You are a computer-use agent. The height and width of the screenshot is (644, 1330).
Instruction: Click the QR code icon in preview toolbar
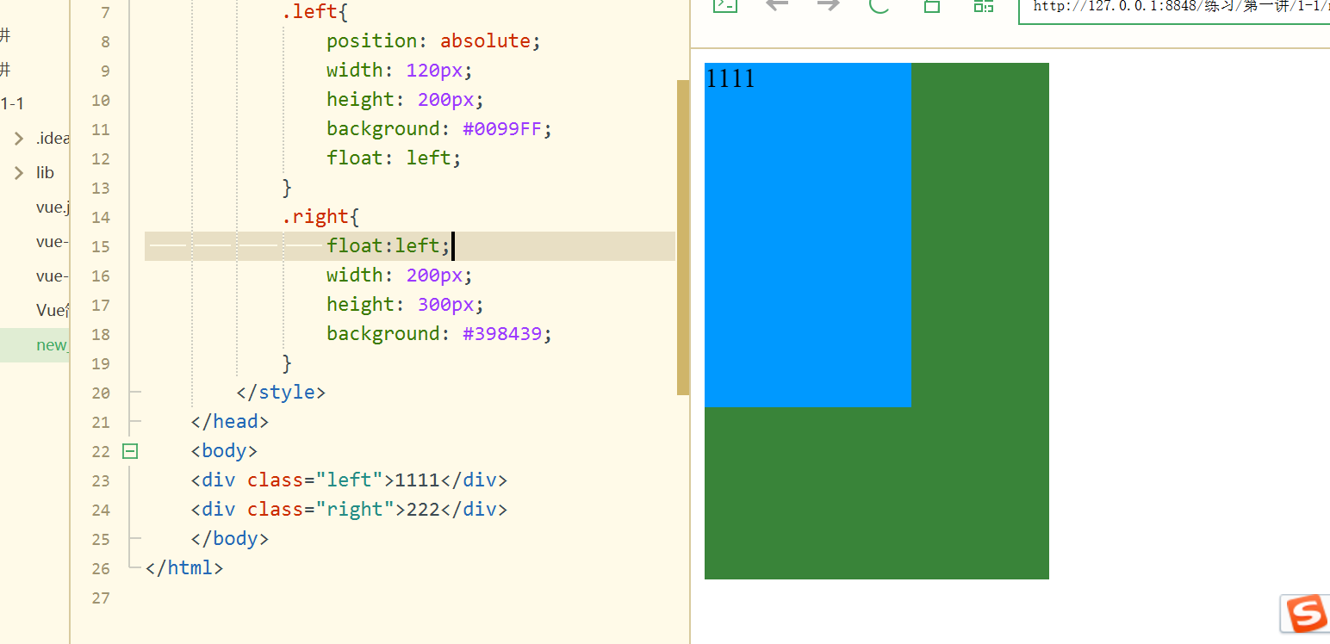pos(983,5)
